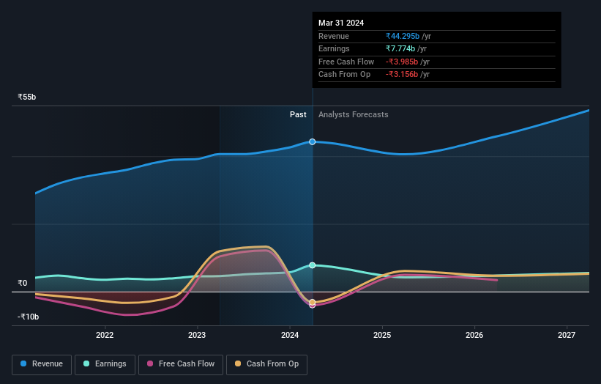Click the tooltip Earnings row label
Viewport: 601px width, 384px height.
pos(334,48)
